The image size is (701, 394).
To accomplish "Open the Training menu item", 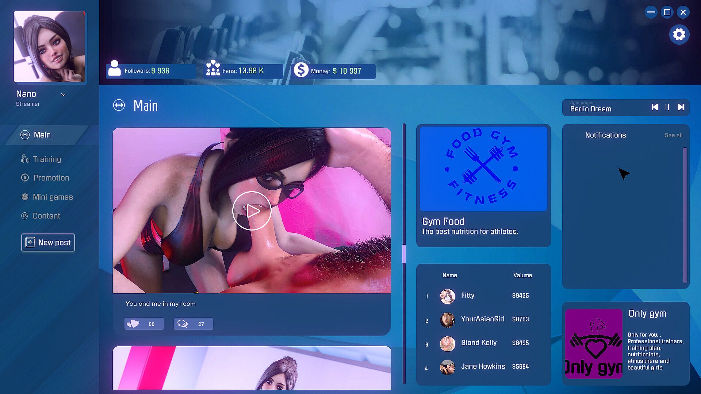I will (x=47, y=159).
